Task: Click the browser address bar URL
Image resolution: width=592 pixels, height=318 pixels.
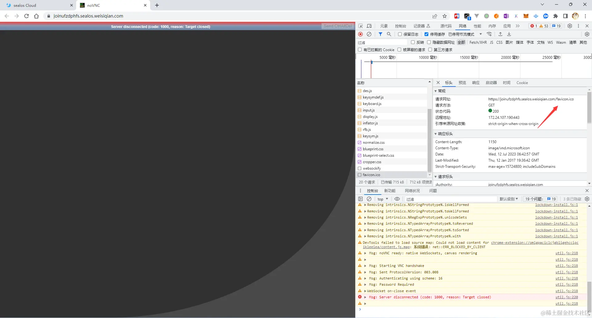Action: pyautogui.click(x=88, y=16)
